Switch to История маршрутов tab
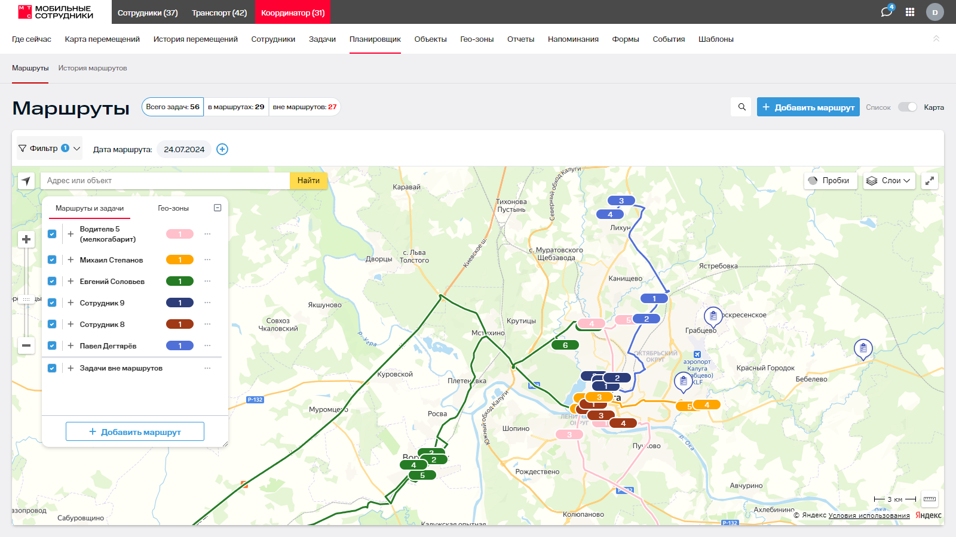This screenshot has height=537, width=956. click(93, 68)
